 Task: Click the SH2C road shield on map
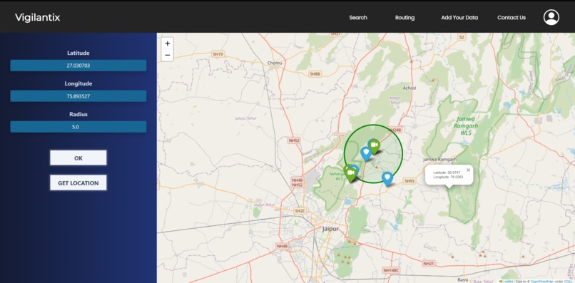pyautogui.click(x=300, y=211)
